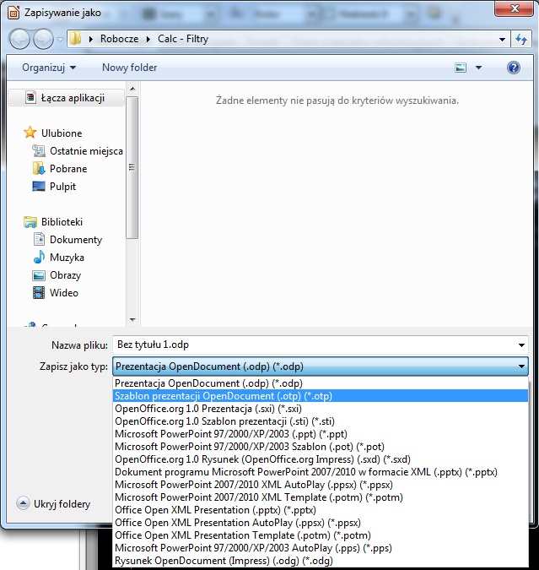The height and width of the screenshot is (570, 539).
Task: Collapse the Zapisz jako typ combo box
Action: pos(321,366)
